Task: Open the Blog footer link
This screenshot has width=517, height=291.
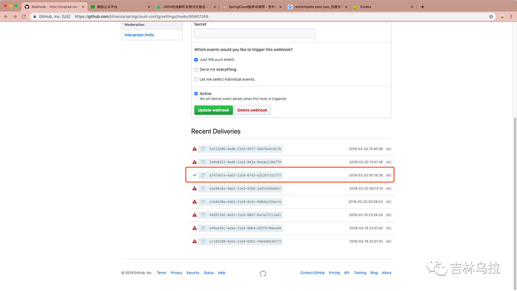Action: (x=374, y=273)
